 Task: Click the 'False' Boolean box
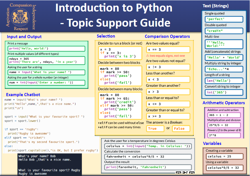[x=181, y=129]
